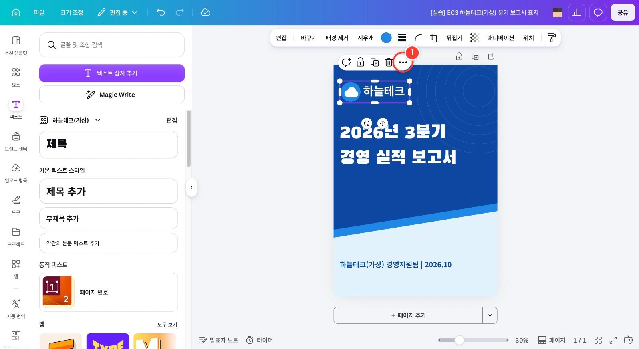
Task: Click 위치 in the toolbar
Action: (x=528, y=38)
